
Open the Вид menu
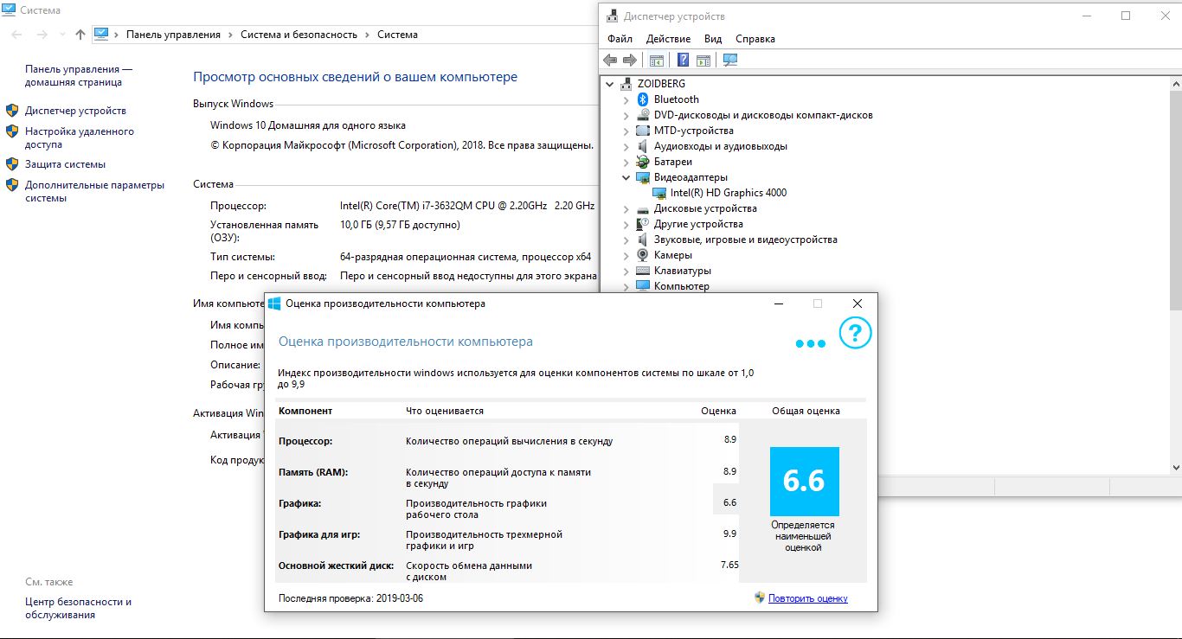pyautogui.click(x=713, y=39)
